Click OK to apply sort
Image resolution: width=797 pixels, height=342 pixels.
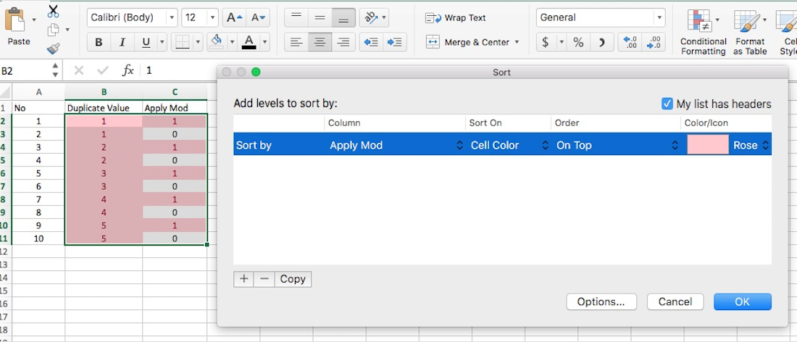click(x=742, y=301)
